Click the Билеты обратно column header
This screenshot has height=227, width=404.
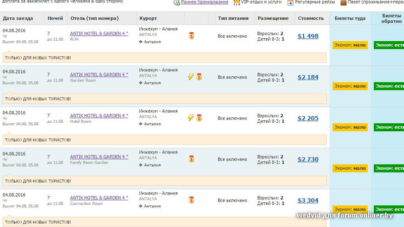[387, 18]
